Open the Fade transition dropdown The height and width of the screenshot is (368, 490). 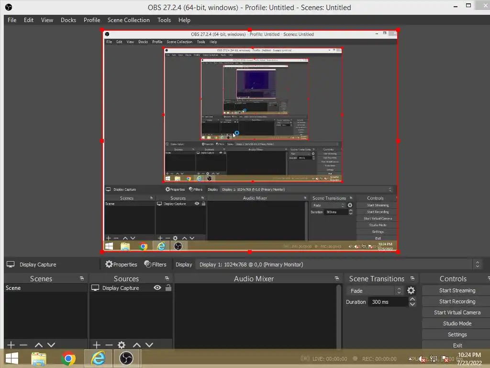click(375, 291)
